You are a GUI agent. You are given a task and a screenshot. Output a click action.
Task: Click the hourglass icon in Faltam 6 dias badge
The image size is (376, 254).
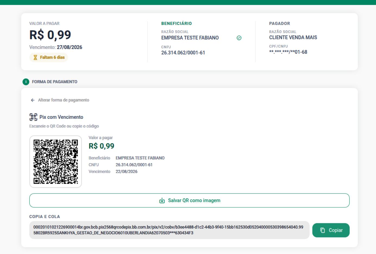pyautogui.click(x=35, y=57)
